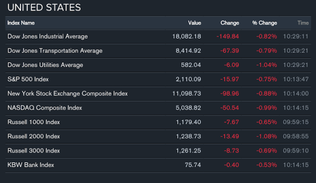Screen dimensions: 316x183
Task: Open the Russell 1000 Index link
Action: point(34,122)
